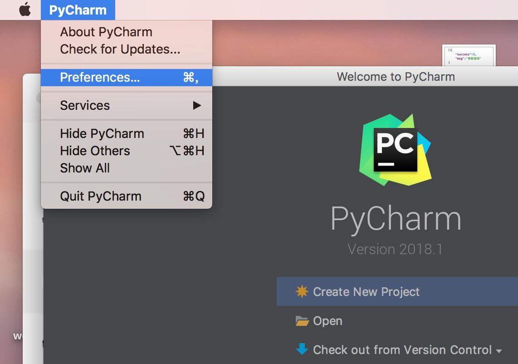The width and height of the screenshot is (518, 364).
Task: Select Preferences... from the PyCharm menu
Action: pos(100,77)
